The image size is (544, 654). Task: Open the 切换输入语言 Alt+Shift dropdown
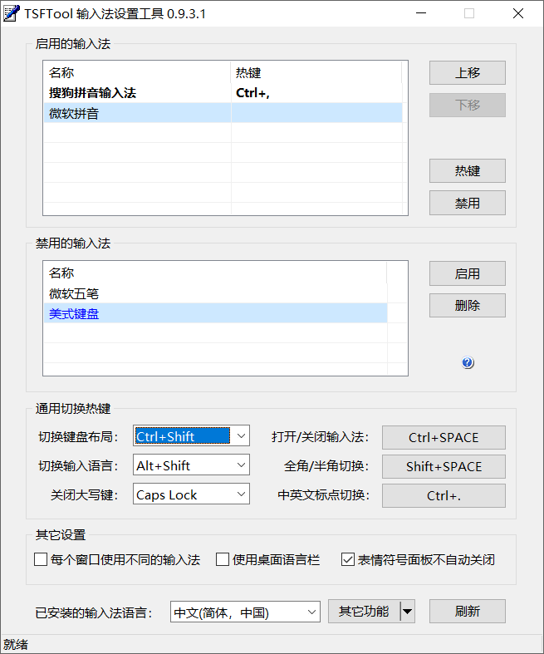(x=191, y=465)
